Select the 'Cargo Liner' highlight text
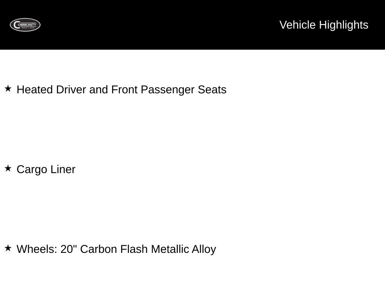385x289 pixels. tap(46, 169)
